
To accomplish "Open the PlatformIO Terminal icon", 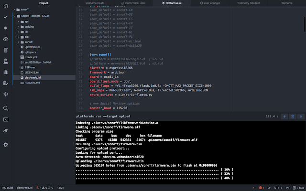I will tap(6, 119).
